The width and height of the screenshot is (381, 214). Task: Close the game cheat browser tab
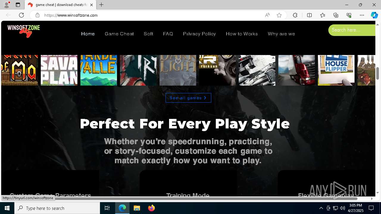click(91, 5)
